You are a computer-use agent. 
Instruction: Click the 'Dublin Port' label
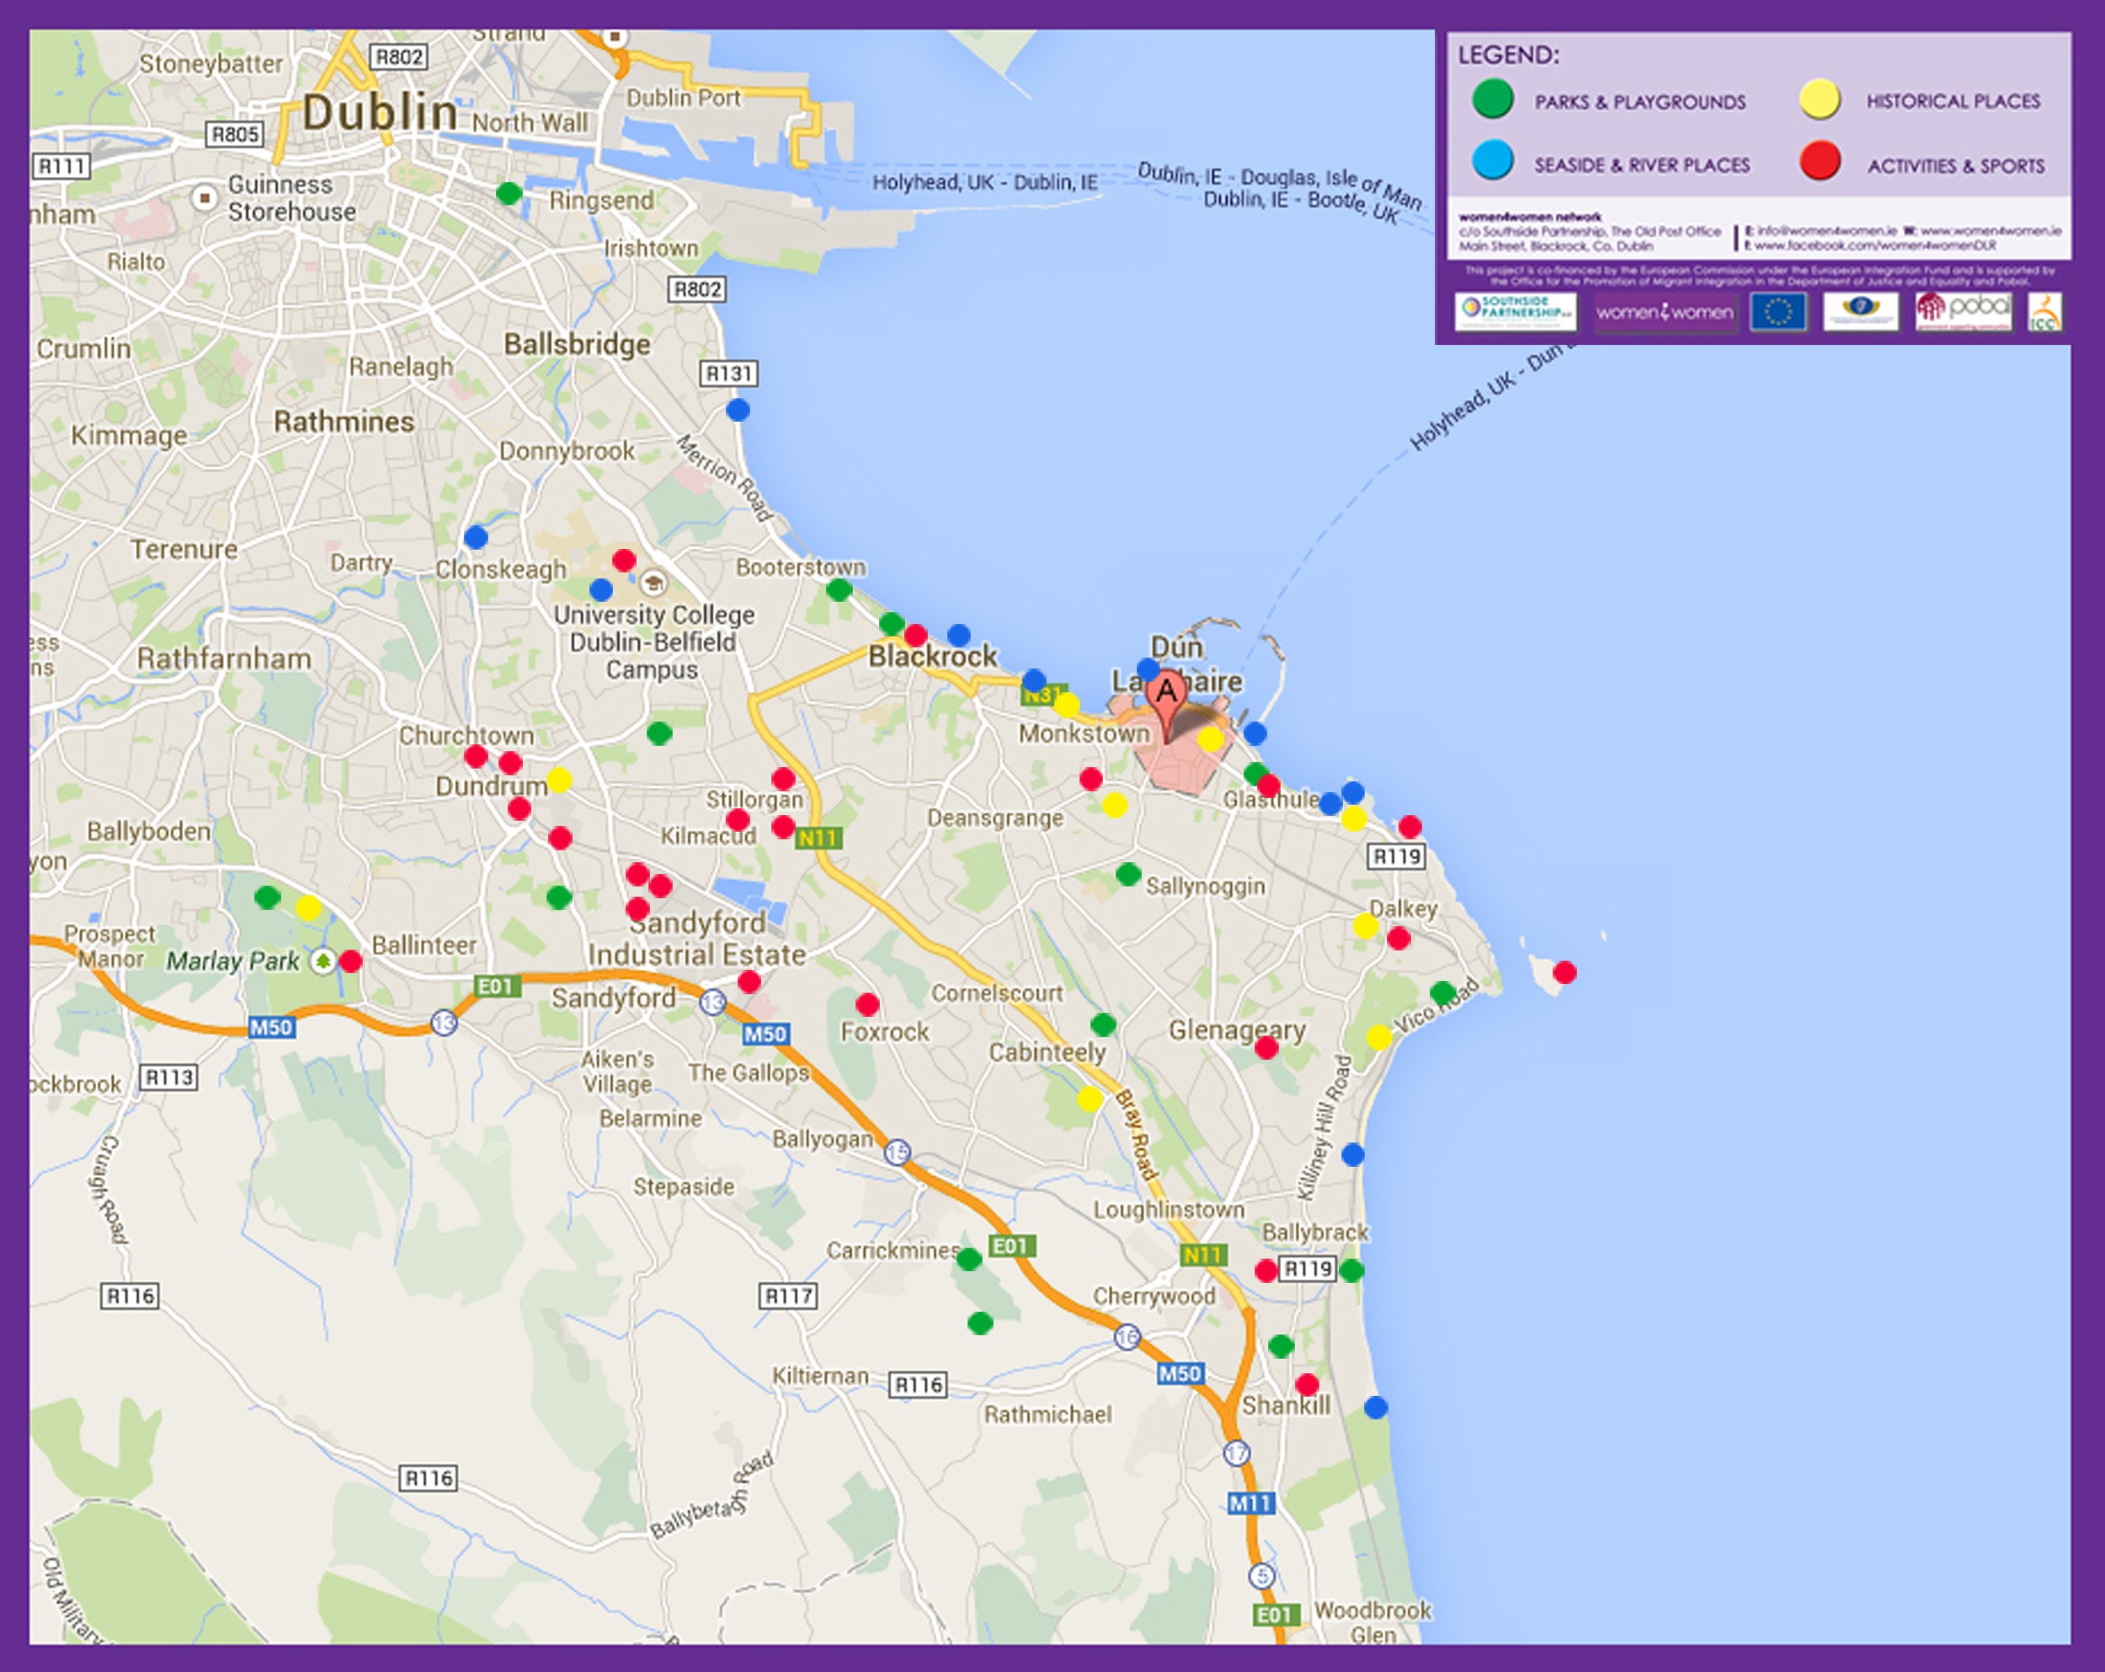tap(684, 98)
